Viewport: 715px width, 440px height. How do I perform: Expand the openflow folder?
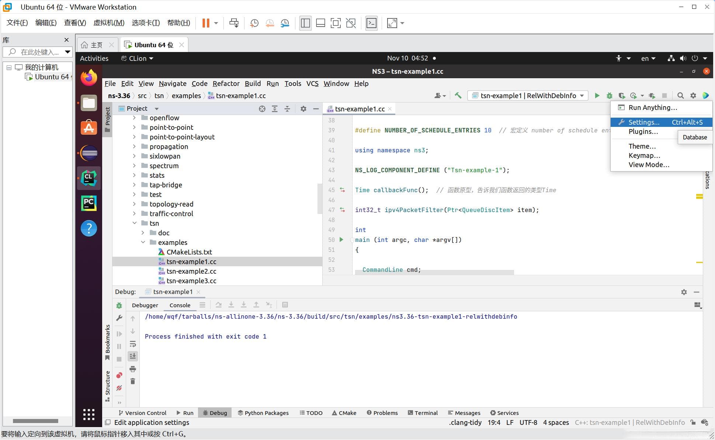click(x=134, y=118)
